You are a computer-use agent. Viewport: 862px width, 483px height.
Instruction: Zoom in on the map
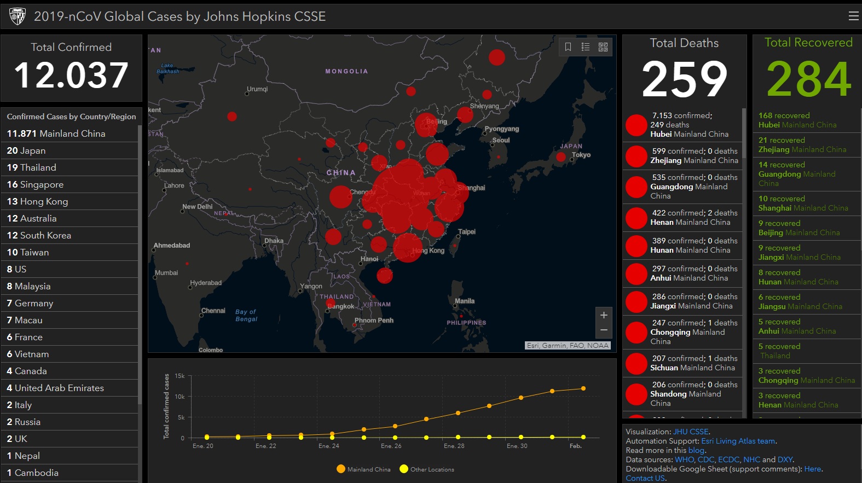[x=604, y=315]
